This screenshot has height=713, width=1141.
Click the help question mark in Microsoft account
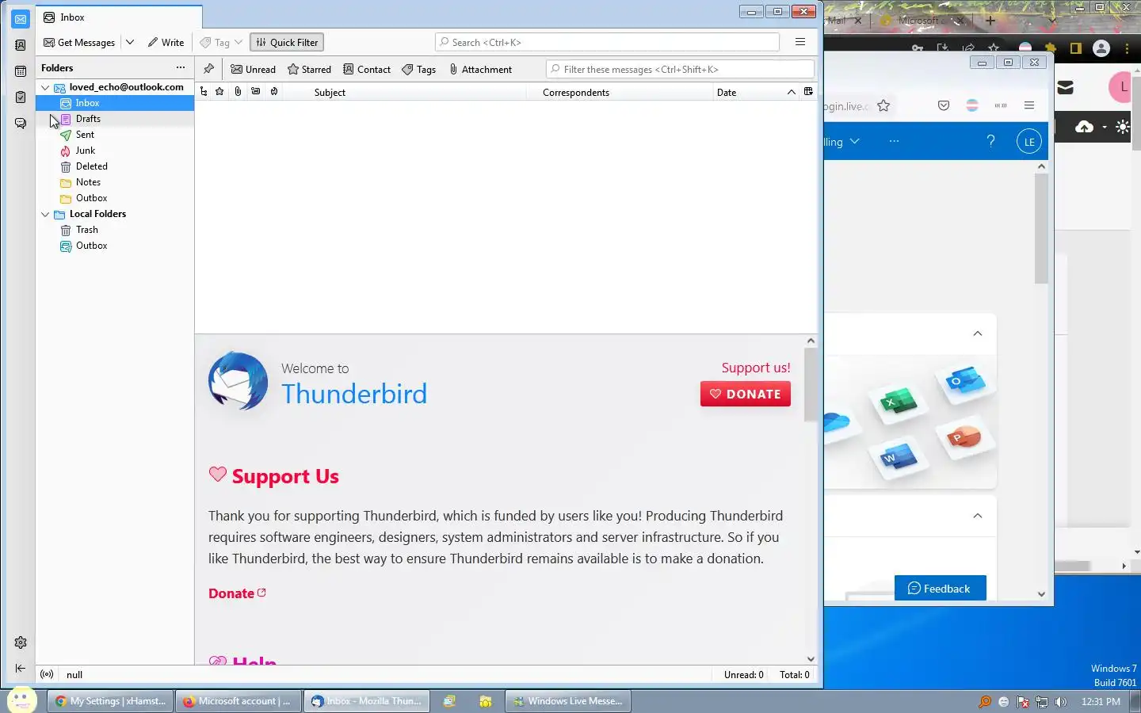[x=990, y=141]
